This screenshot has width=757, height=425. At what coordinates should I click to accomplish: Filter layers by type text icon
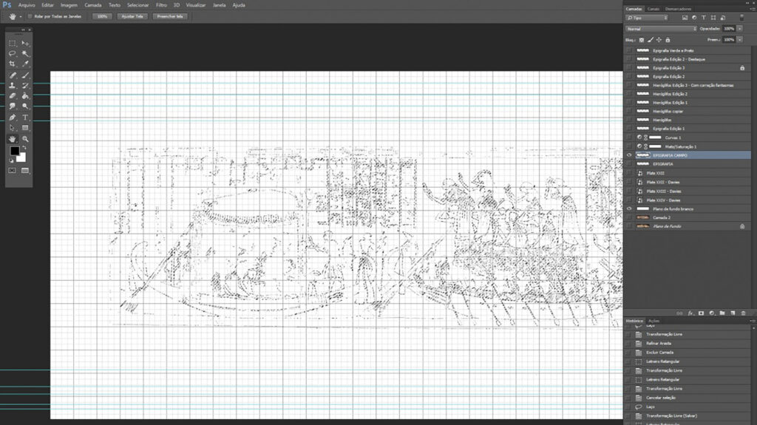pyautogui.click(x=704, y=18)
